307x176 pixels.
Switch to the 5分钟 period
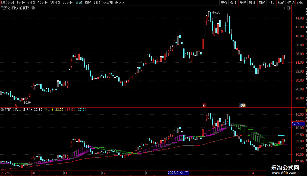click(31, 2)
